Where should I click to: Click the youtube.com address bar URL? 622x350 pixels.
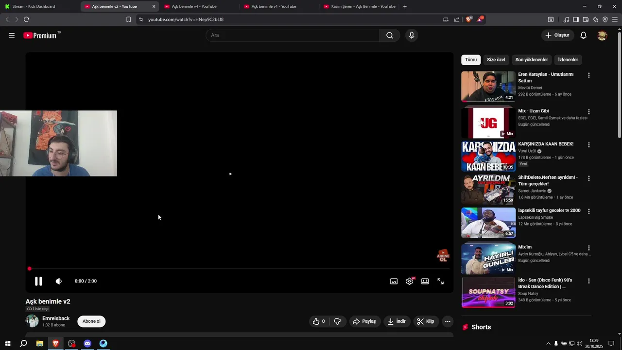[186, 19]
